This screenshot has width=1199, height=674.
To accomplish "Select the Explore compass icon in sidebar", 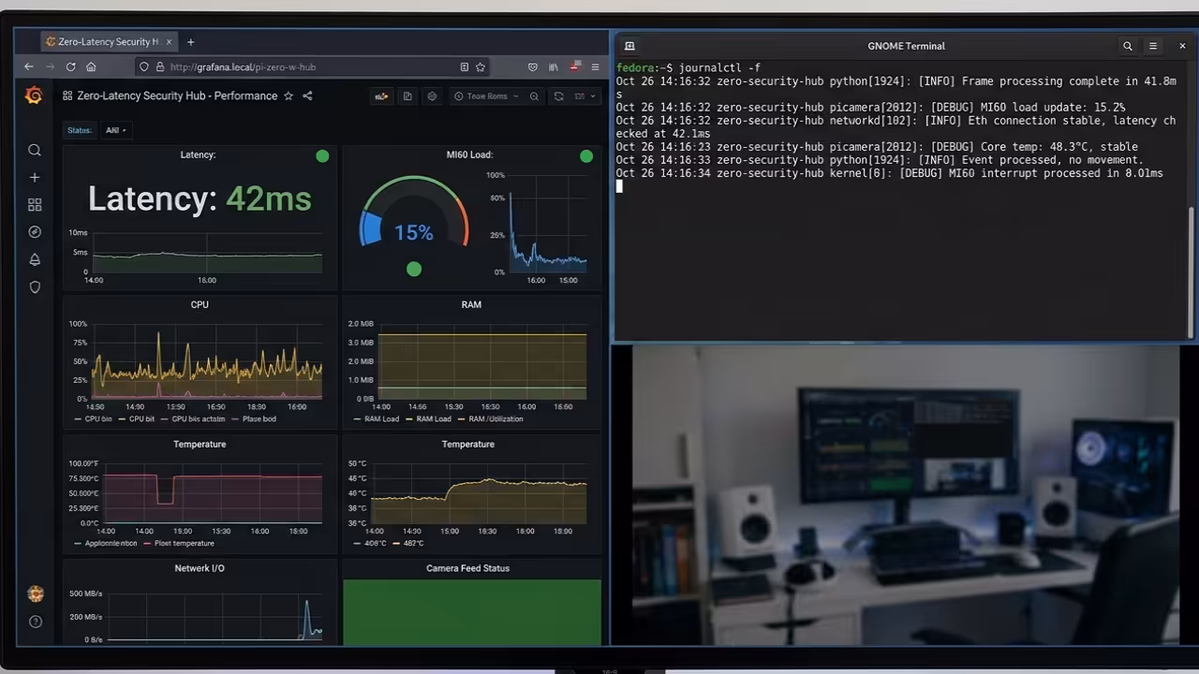I will pyautogui.click(x=34, y=231).
